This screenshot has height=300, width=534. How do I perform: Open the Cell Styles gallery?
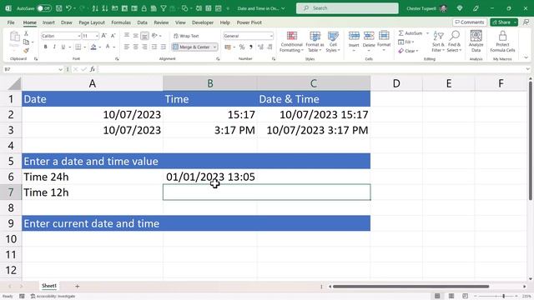[333, 42]
